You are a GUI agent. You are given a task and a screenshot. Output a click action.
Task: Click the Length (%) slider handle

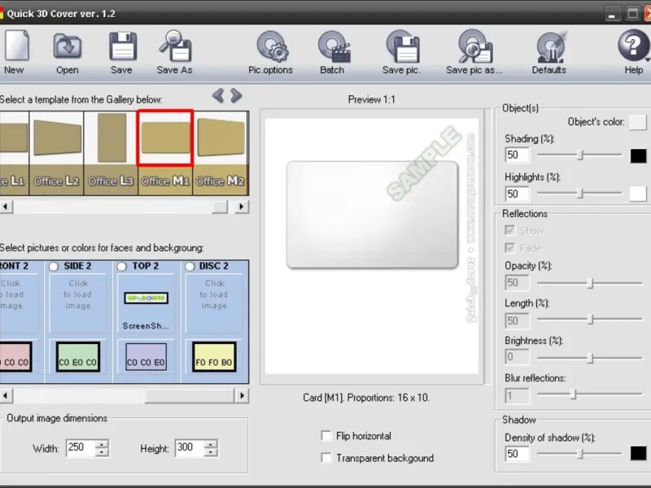pos(591,320)
